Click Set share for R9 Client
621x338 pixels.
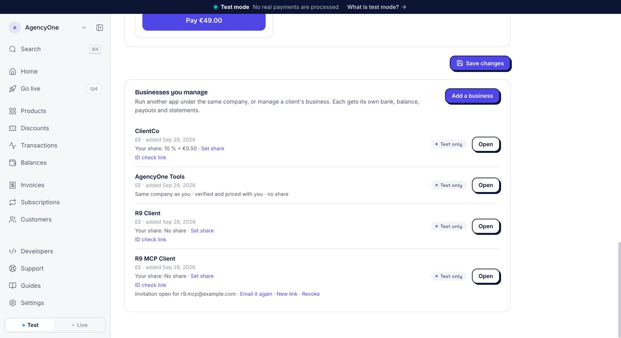click(x=202, y=231)
